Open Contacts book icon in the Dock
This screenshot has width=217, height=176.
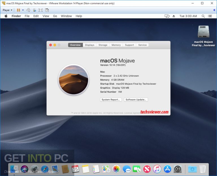coord(65,169)
